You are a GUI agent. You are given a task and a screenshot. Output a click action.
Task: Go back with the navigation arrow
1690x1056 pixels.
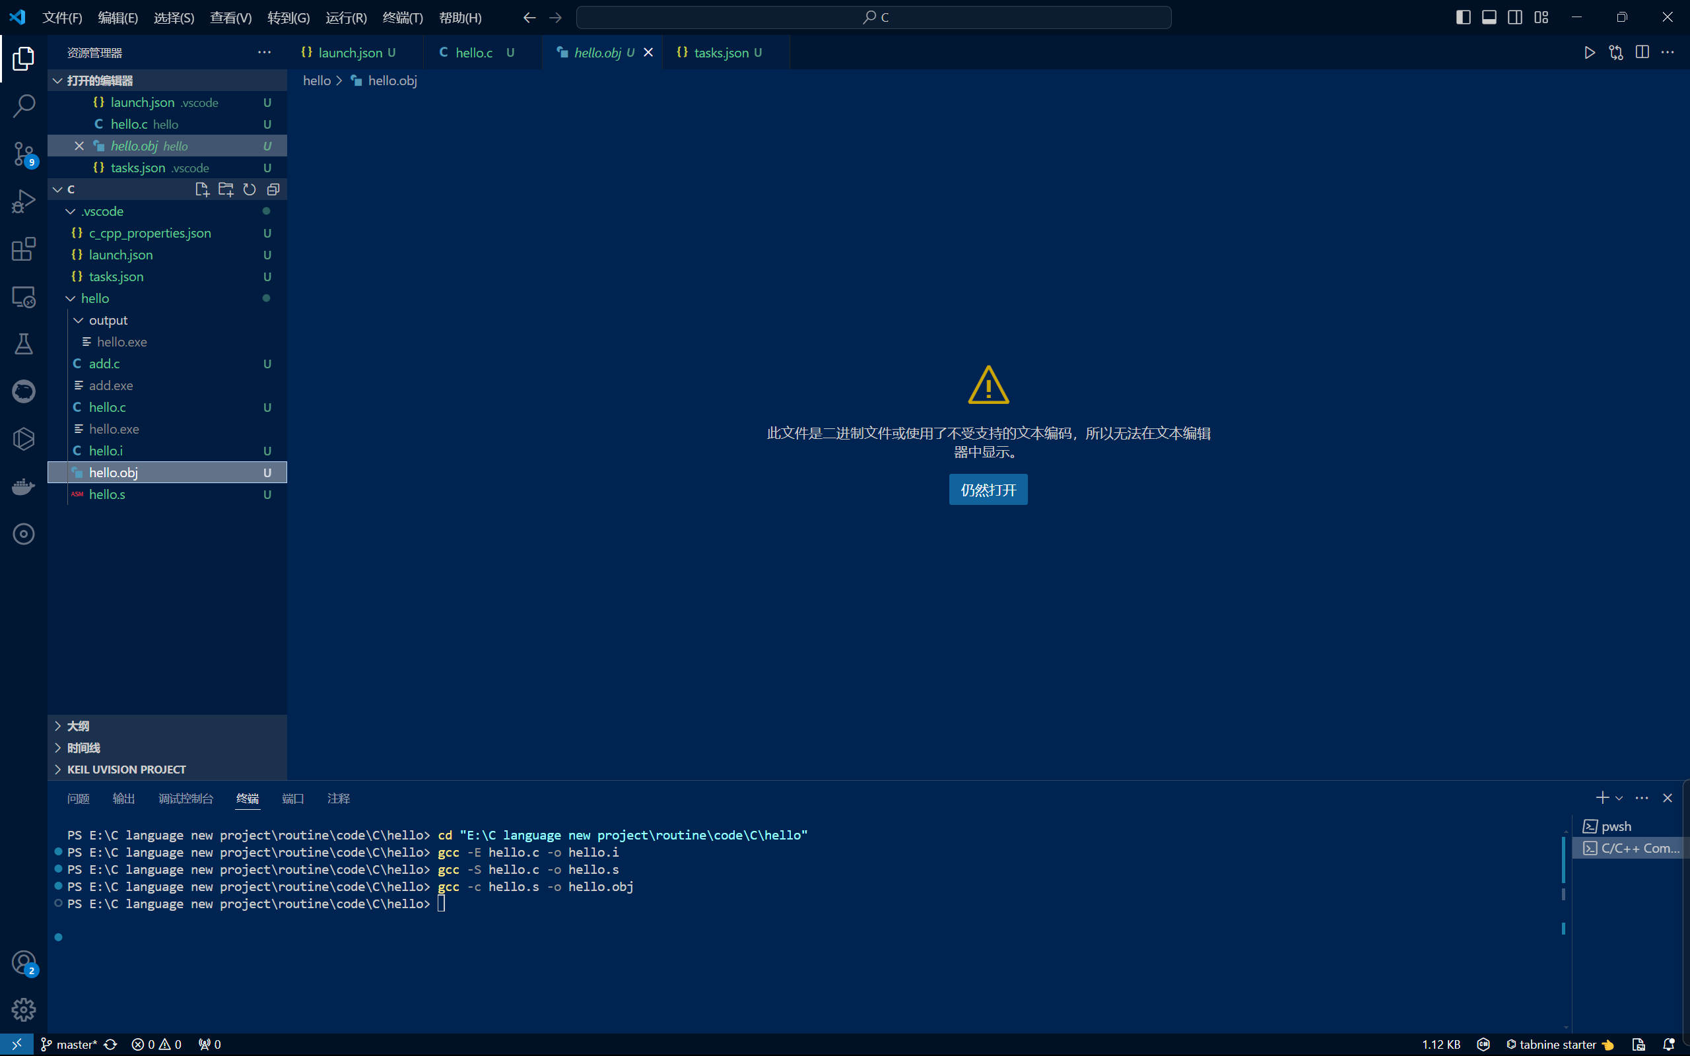(x=529, y=17)
